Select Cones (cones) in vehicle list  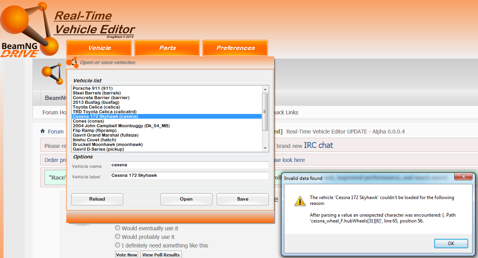point(167,121)
